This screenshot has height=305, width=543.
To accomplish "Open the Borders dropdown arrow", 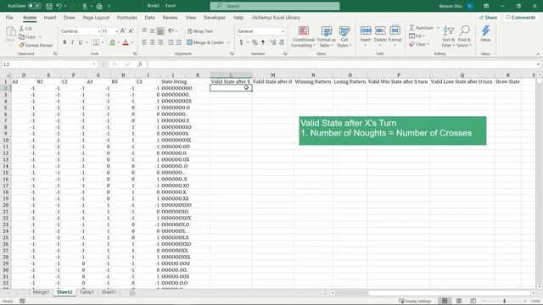I will click(103, 42).
